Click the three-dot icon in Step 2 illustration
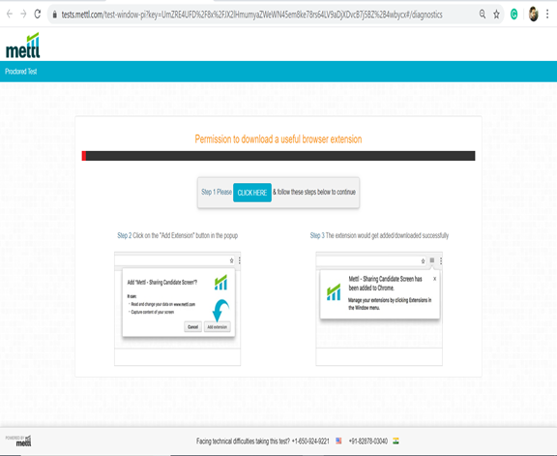This screenshot has width=557, height=456. pyautogui.click(x=240, y=260)
